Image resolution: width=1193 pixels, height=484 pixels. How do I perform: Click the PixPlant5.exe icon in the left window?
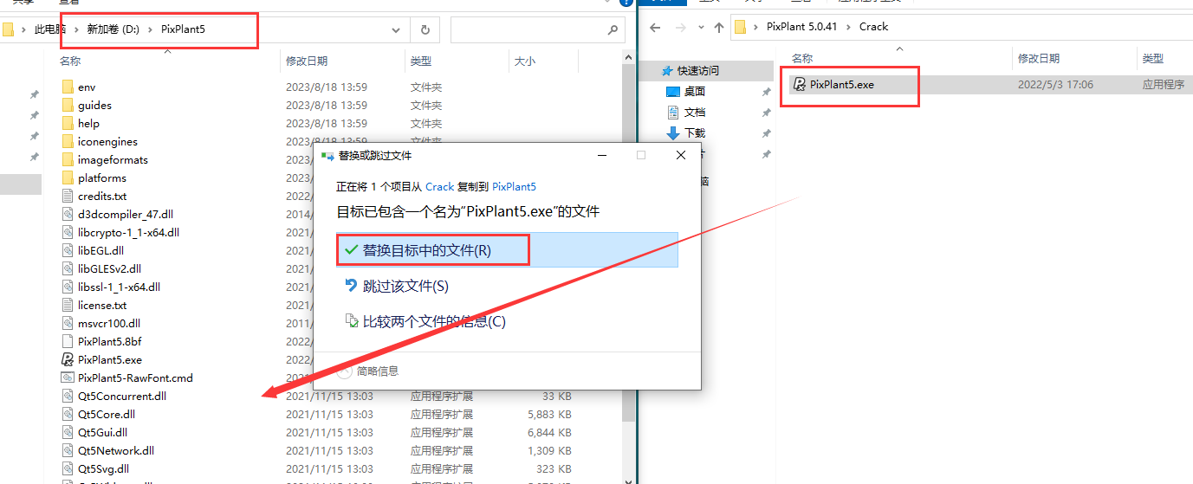[x=68, y=359]
